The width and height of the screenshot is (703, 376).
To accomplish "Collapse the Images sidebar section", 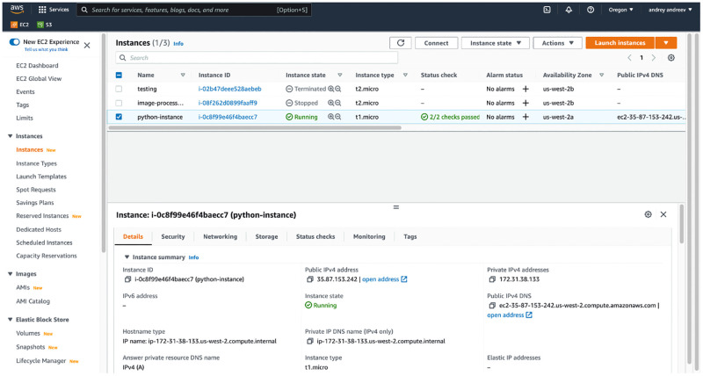I will click(10, 274).
